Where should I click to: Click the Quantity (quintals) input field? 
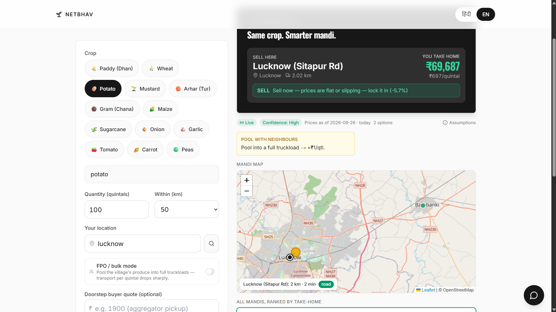[117, 210]
